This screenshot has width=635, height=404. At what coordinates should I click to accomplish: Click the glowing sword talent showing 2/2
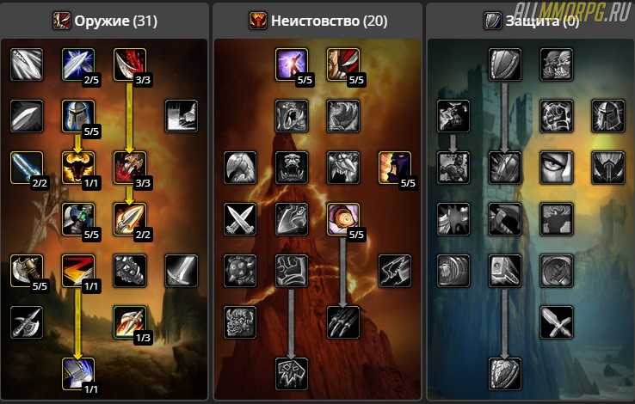coord(27,168)
